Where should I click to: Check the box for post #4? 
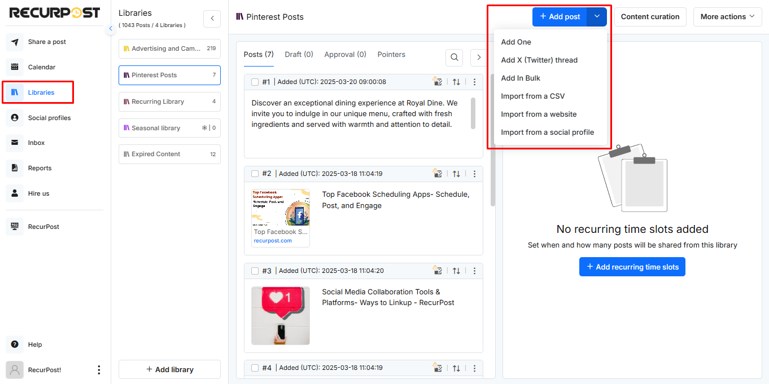(255, 368)
